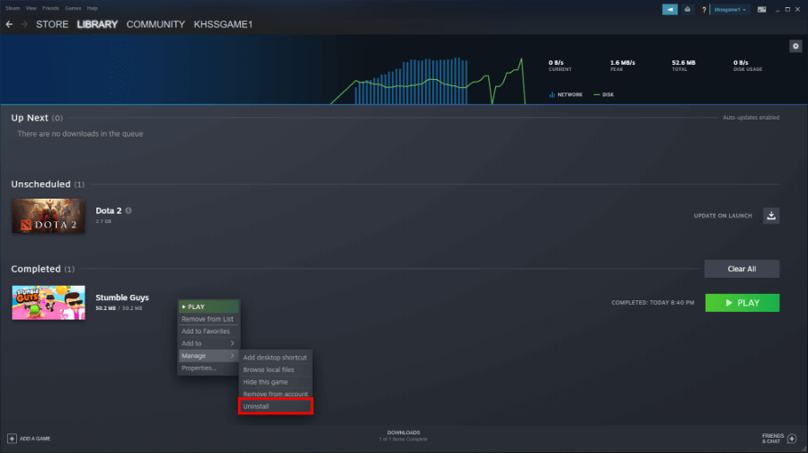
Task: Click the COMPLETED: TODAY 8:40 PM text
Action: pyautogui.click(x=653, y=303)
